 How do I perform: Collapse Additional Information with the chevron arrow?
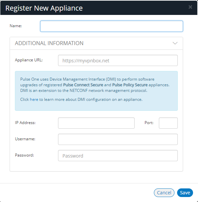click(175, 43)
